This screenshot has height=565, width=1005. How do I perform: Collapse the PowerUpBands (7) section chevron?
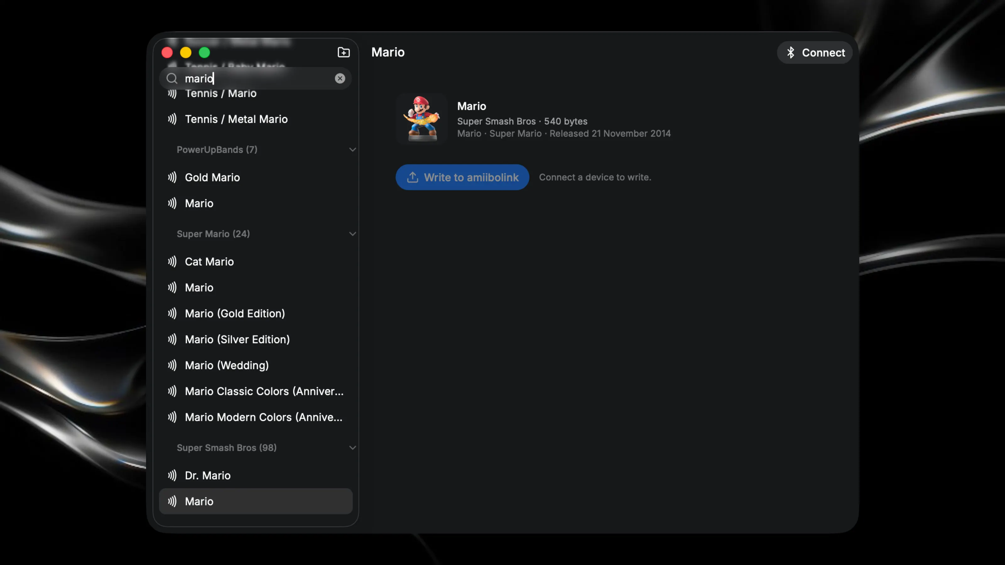click(x=352, y=150)
